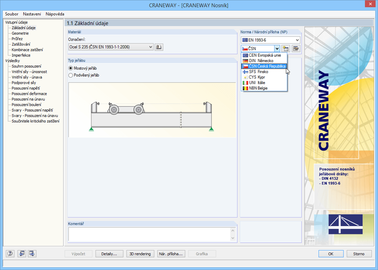
Task: Click Komentář scrollbar down arrow
Action: (x=233, y=238)
